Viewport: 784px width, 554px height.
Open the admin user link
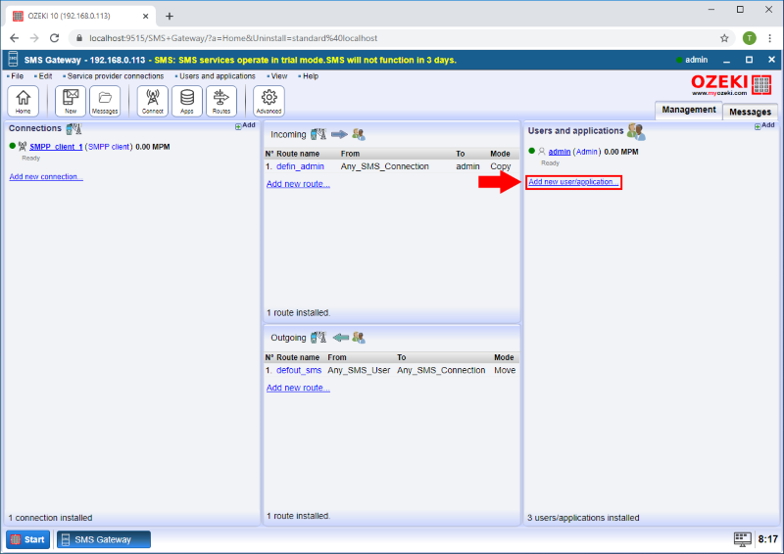(560, 152)
